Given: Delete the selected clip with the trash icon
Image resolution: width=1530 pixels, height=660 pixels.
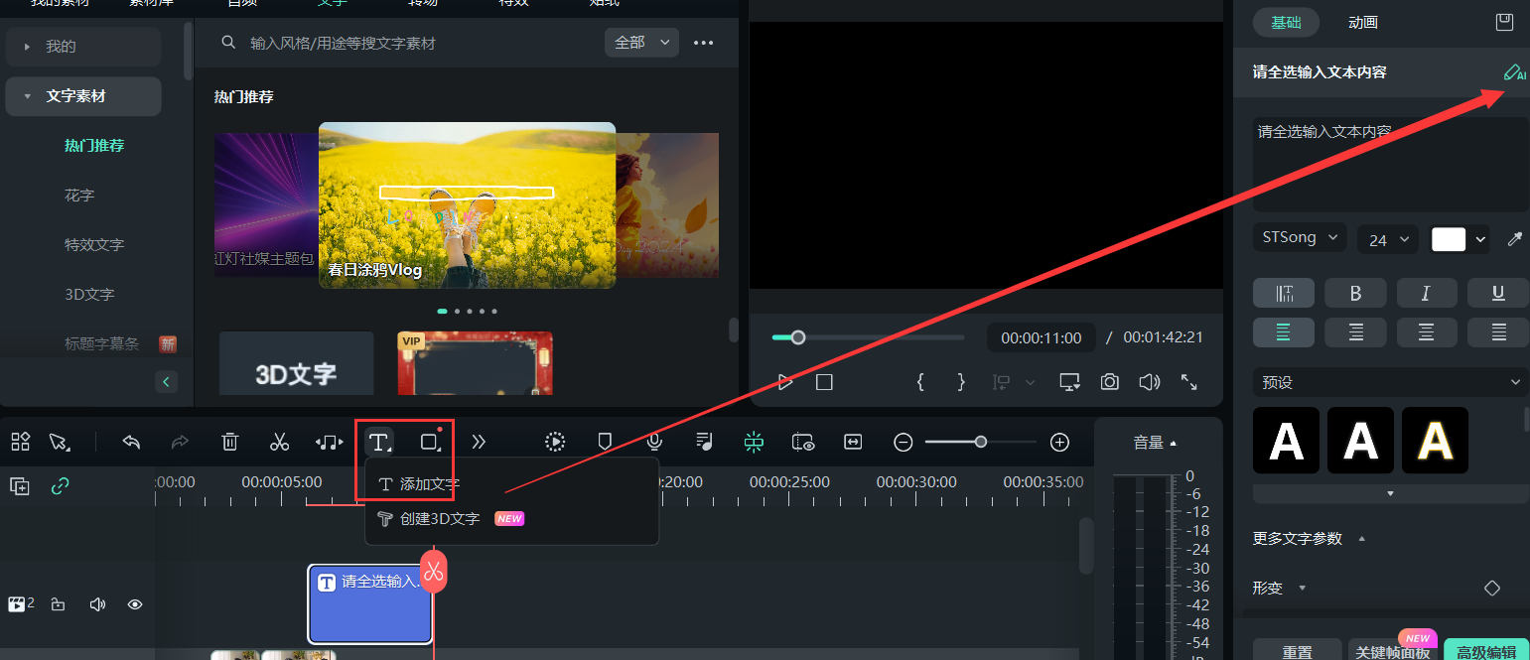Looking at the screenshot, I should (x=229, y=442).
